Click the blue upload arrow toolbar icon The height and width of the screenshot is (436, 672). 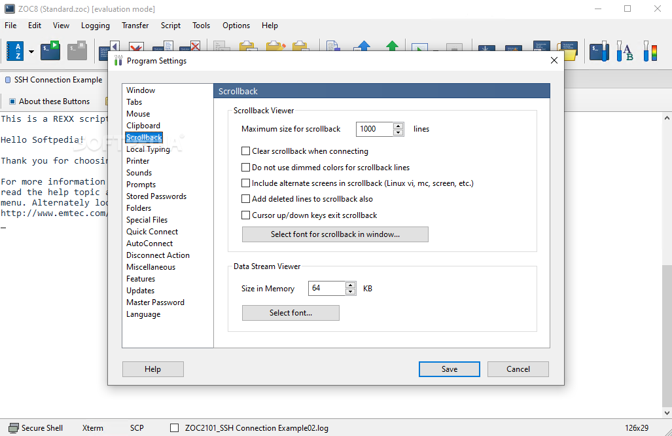(x=363, y=46)
